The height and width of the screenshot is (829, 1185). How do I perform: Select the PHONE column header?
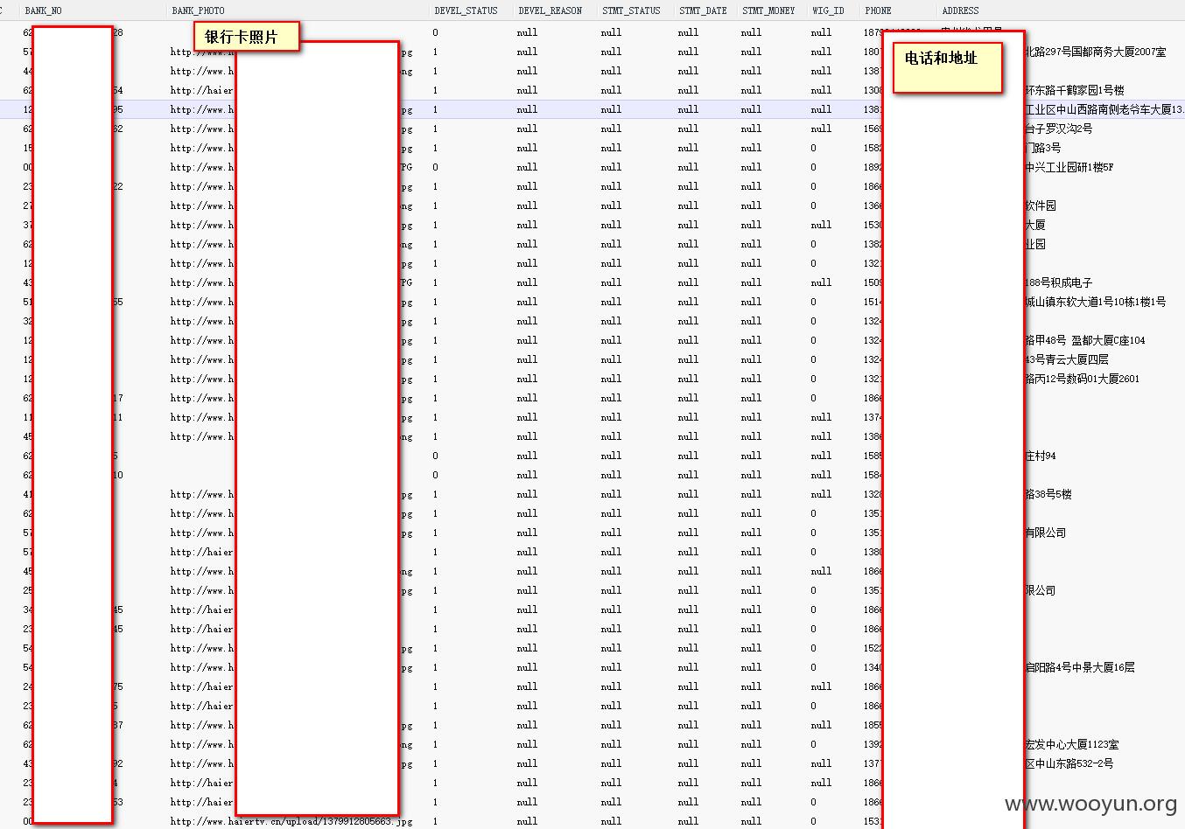(x=878, y=10)
